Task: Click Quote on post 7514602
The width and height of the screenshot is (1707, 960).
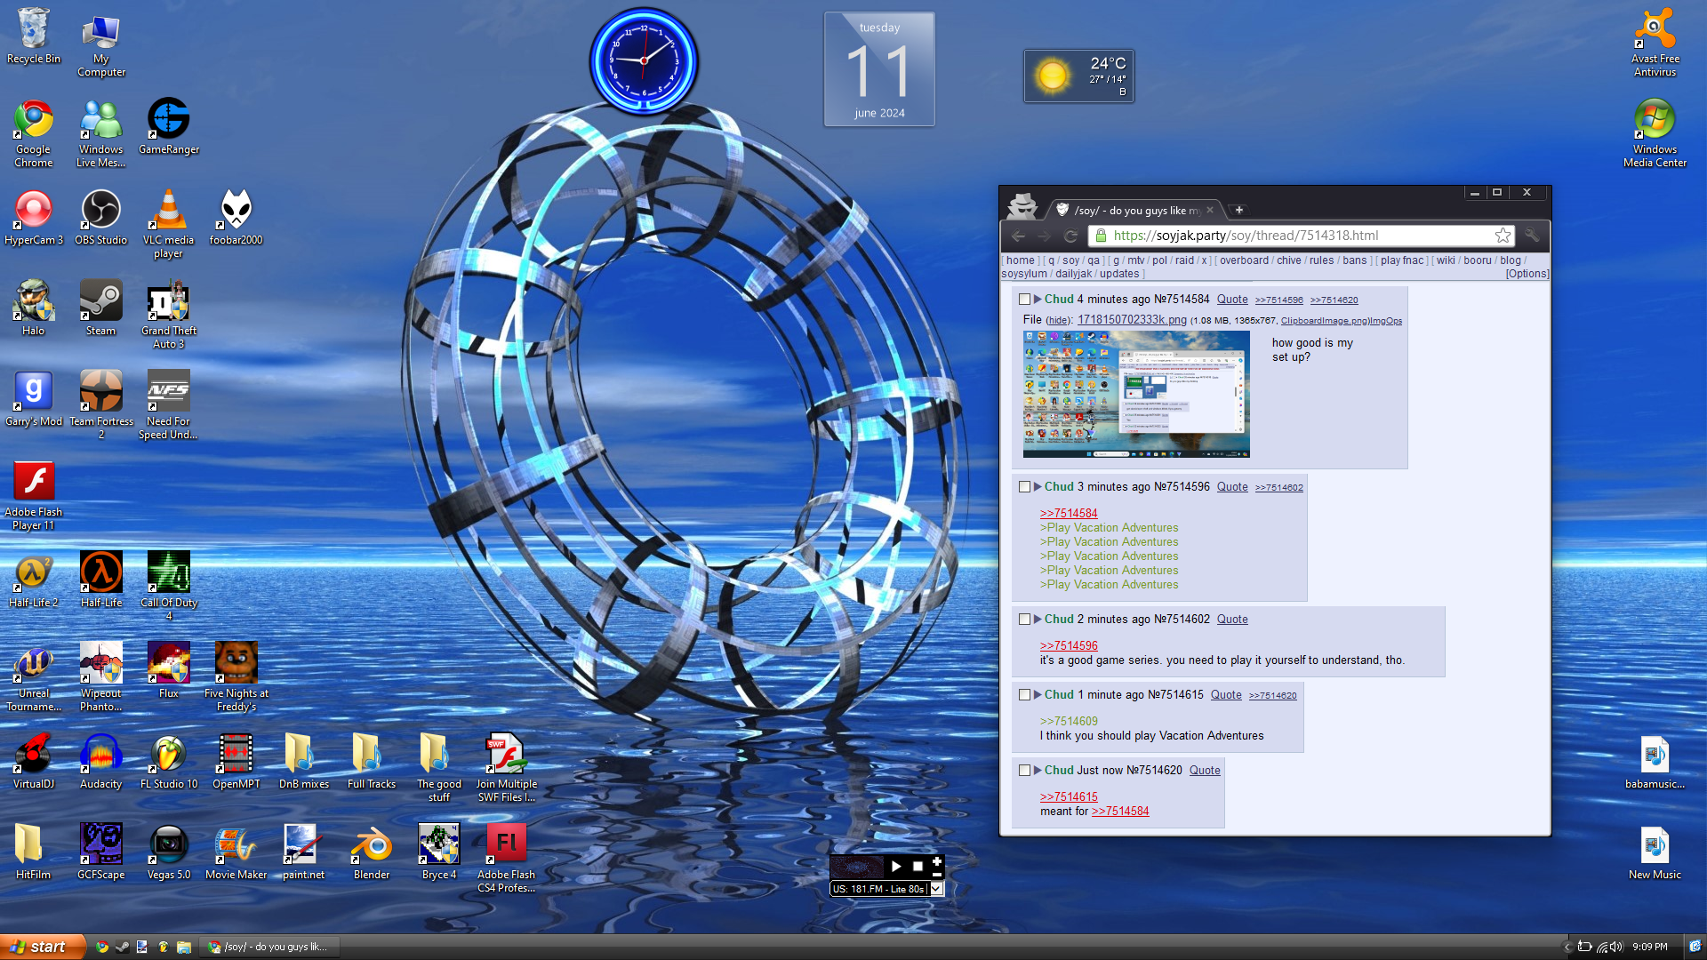Action: pyautogui.click(x=1231, y=620)
